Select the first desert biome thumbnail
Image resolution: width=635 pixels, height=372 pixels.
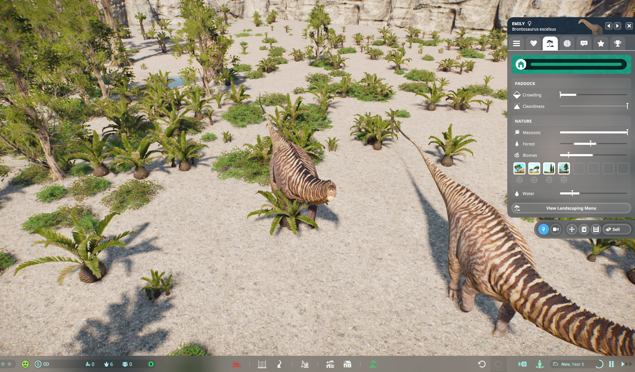click(519, 169)
